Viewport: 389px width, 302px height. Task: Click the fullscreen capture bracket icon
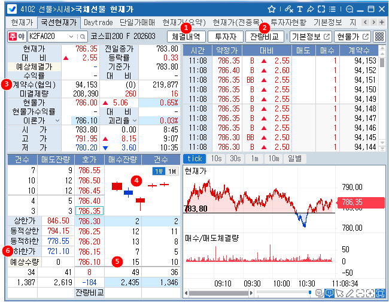(x=321, y=9)
